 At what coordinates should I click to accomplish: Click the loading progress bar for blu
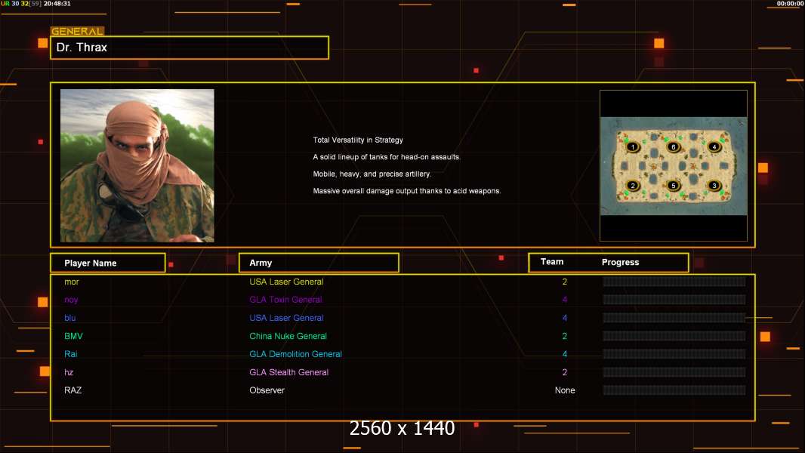point(674,318)
